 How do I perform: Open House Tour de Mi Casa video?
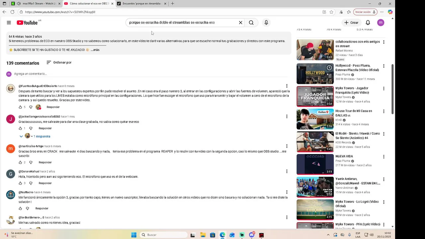pyautogui.click(x=315, y=119)
